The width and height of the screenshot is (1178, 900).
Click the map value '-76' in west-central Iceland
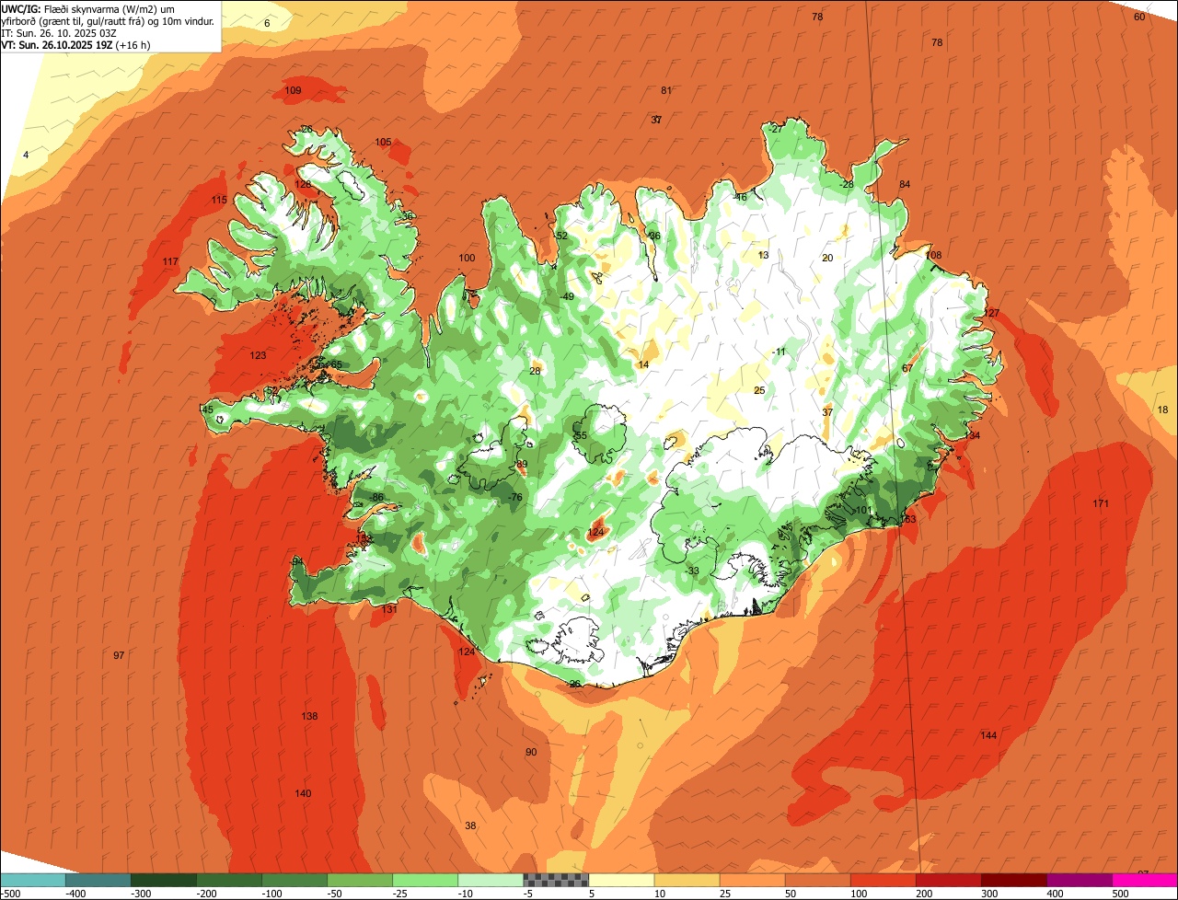pos(515,497)
